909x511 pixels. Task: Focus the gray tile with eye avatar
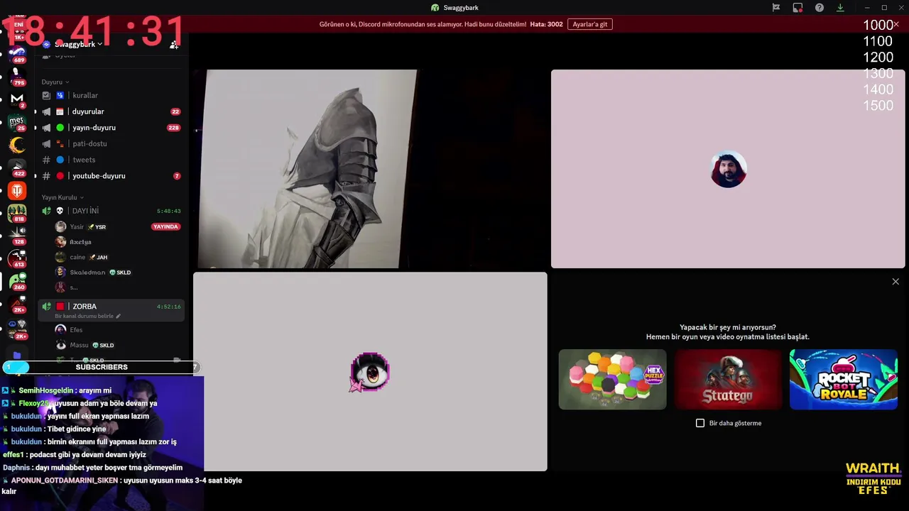370,372
